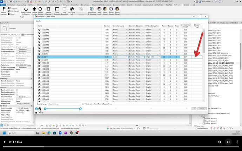Go to next step with forward arrow

(40, 109)
